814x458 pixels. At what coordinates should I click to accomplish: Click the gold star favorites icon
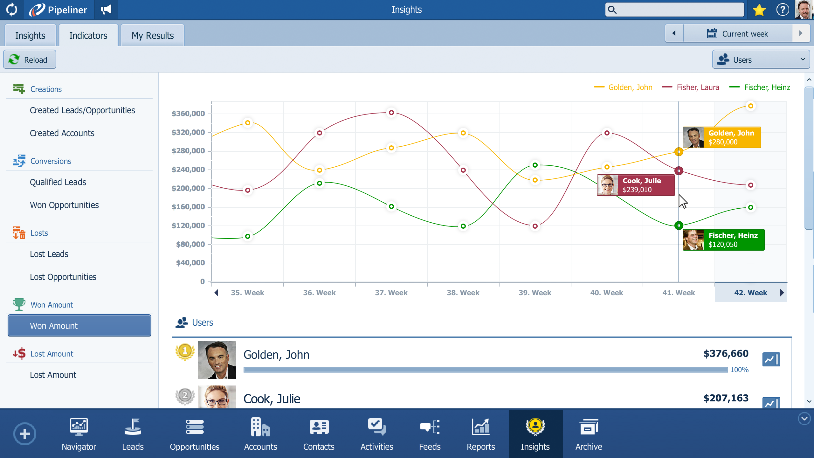click(x=759, y=10)
